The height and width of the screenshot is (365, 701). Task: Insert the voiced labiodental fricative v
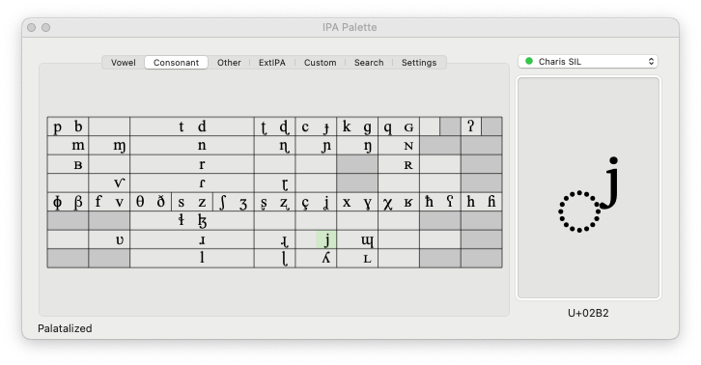(x=120, y=202)
